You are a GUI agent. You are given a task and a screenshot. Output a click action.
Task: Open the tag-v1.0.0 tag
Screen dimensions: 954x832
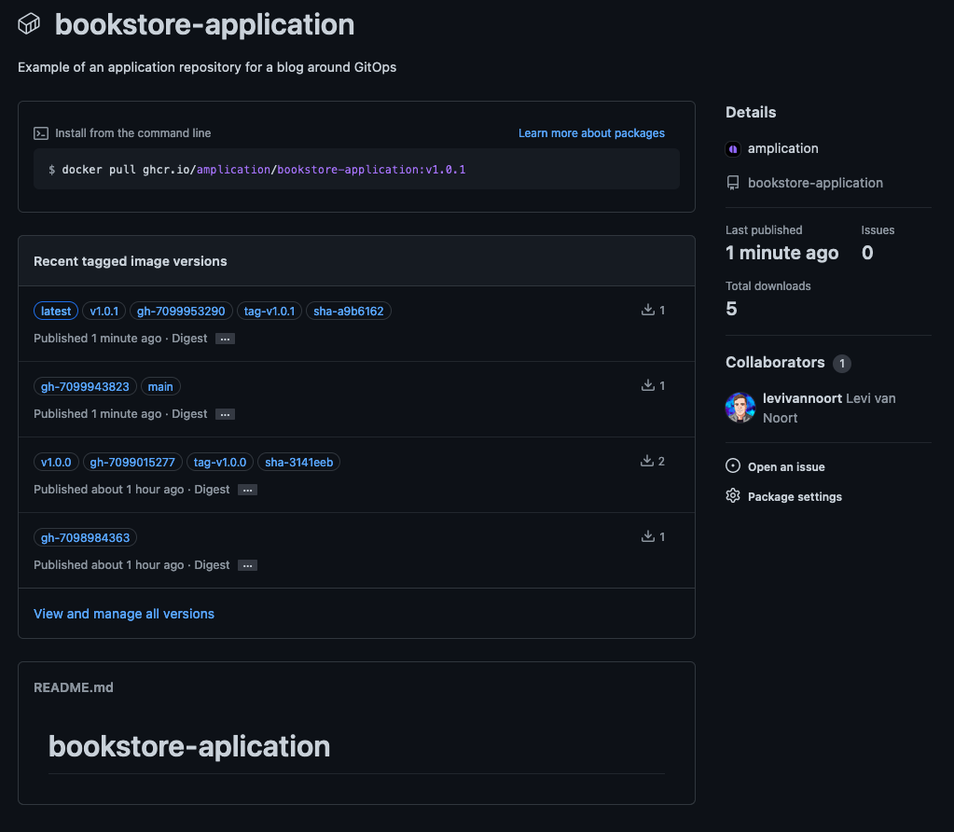pyautogui.click(x=220, y=462)
